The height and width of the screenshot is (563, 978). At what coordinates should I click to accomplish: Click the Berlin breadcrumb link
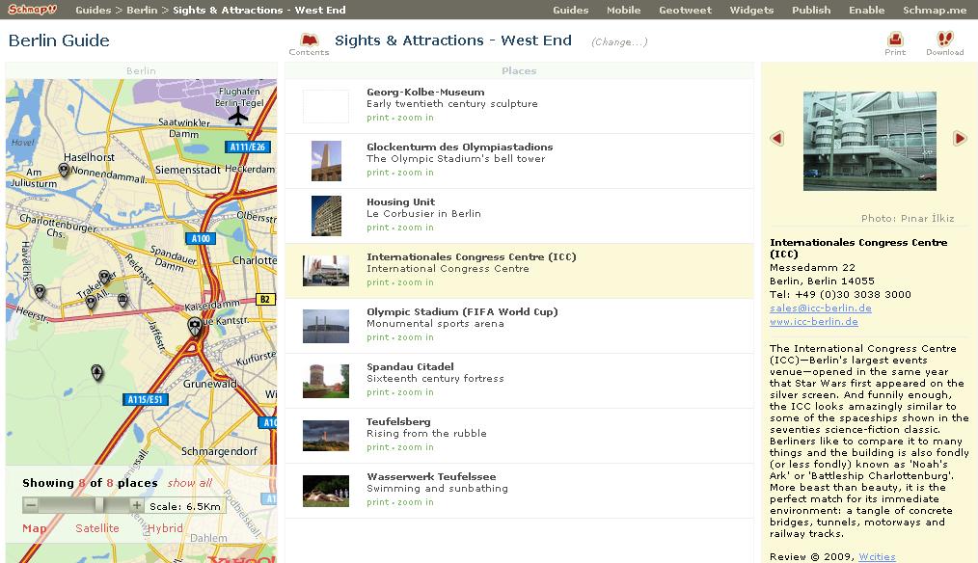142,10
